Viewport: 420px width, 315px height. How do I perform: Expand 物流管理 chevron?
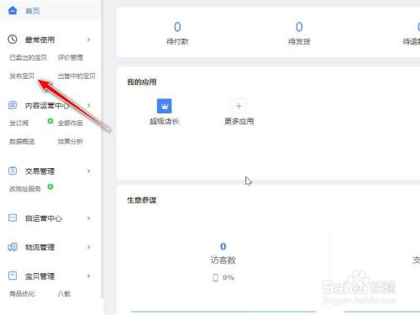(x=88, y=247)
